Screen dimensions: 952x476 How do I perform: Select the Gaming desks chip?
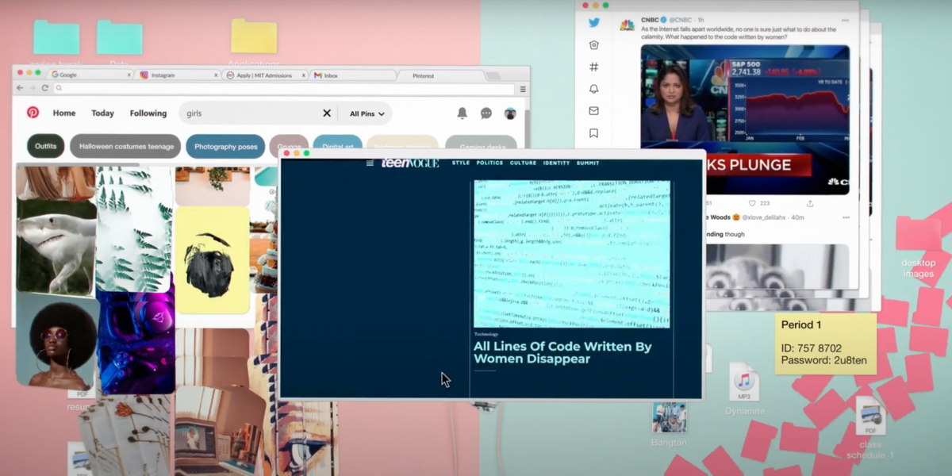[481, 142]
